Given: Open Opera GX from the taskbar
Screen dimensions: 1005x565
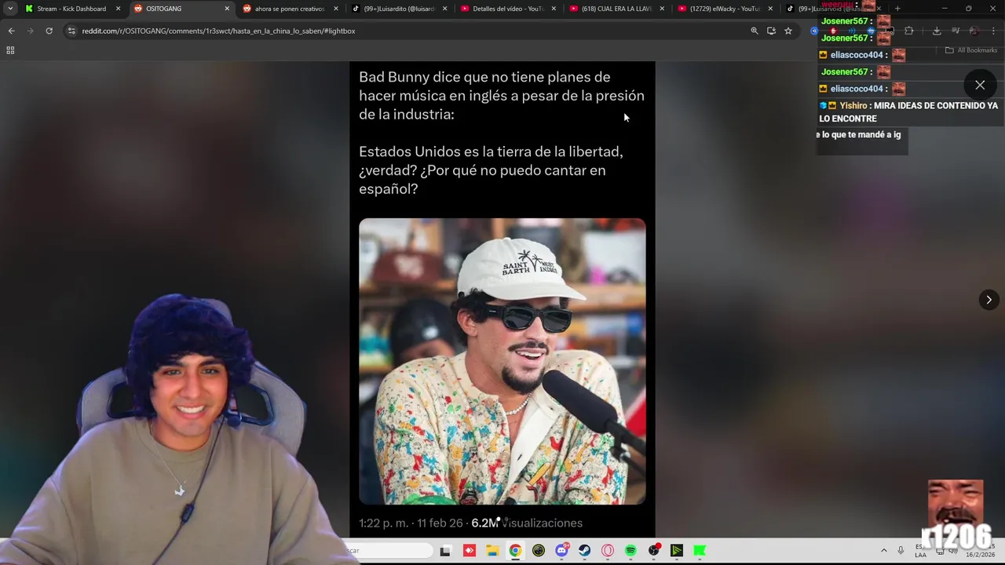Looking at the screenshot, I should pyautogui.click(x=608, y=551).
